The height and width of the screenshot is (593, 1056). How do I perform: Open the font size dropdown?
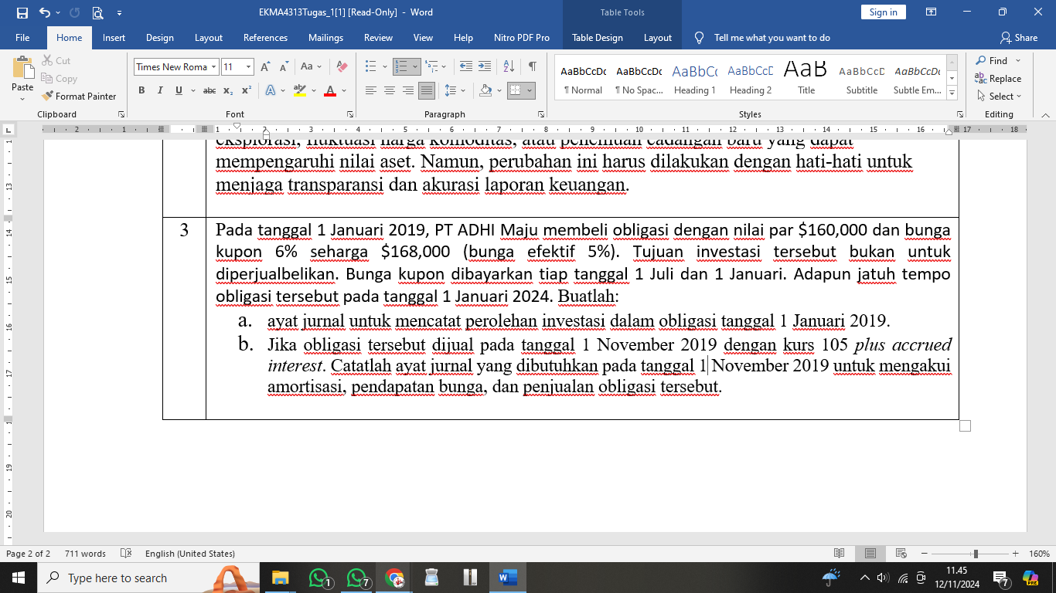248,67
